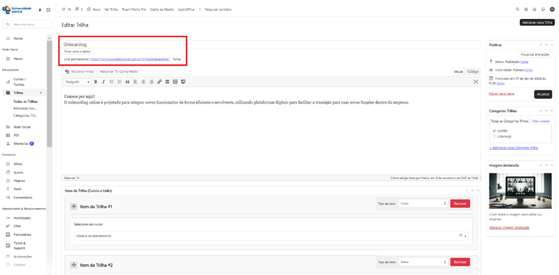Image resolution: width=559 pixels, height=275 pixels.
Task: Open the notifications bell icon
Action: (543, 9)
